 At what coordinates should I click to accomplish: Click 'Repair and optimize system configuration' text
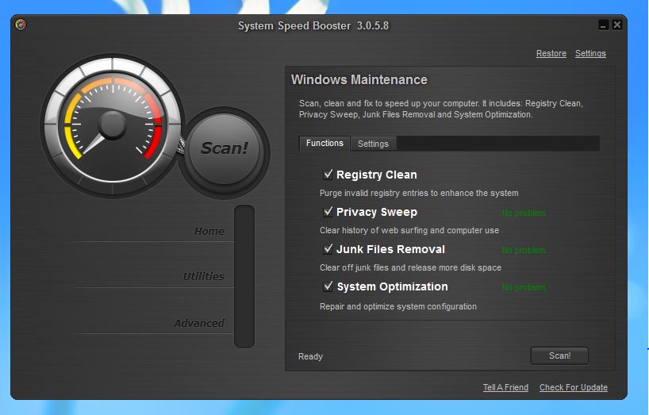coord(398,306)
